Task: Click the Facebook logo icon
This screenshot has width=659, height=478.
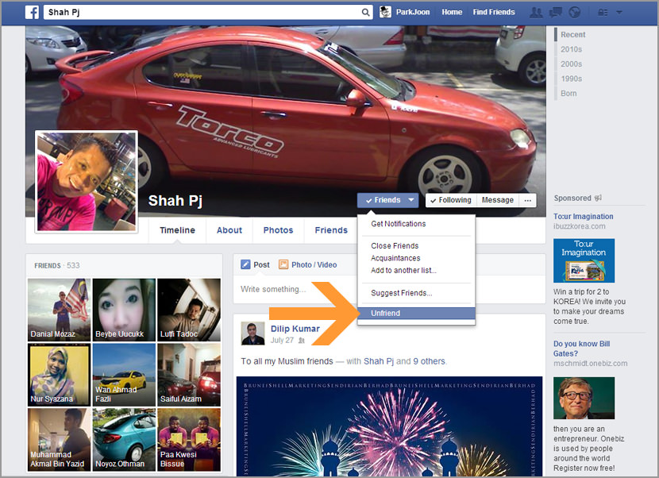Action: (x=33, y=12)
